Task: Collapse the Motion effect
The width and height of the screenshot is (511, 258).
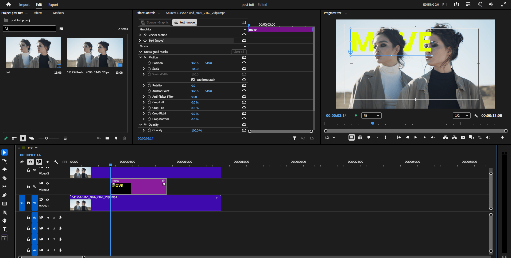Action: click(141, 57)
